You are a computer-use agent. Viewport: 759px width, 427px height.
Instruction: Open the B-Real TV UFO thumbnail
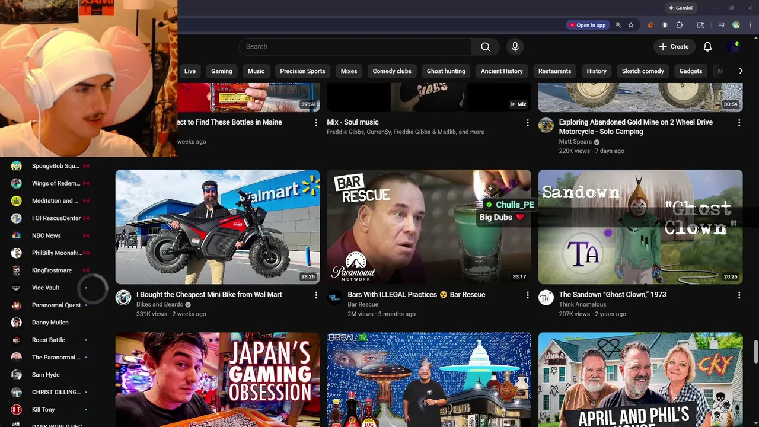click(429, 380)
